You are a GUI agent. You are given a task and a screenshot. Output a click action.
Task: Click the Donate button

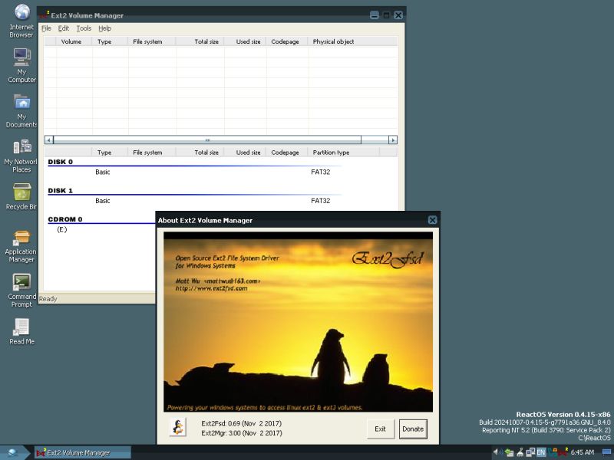pos(413,429)
